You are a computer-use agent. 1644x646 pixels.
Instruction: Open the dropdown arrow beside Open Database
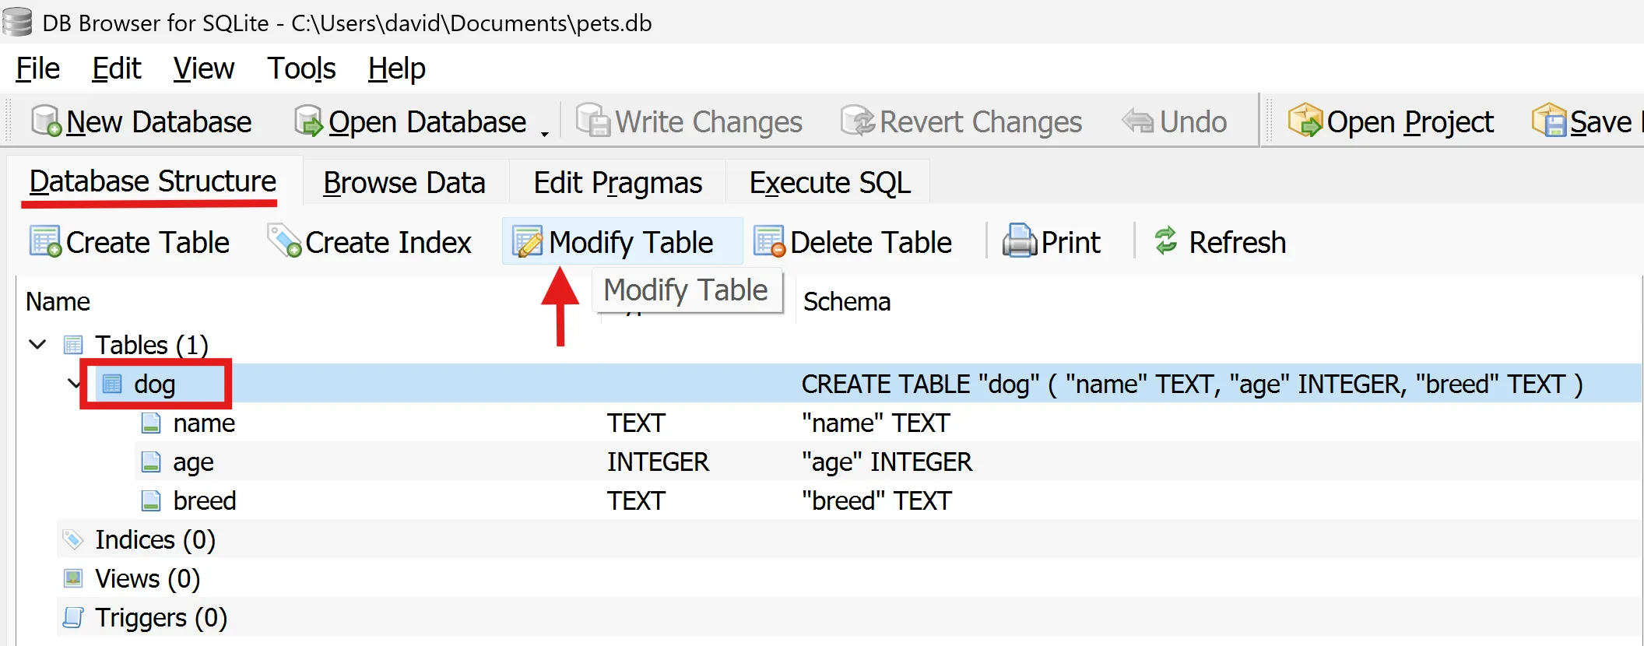point(545,132)
